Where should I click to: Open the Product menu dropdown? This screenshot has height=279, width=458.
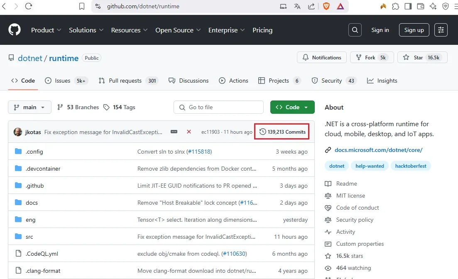(46, 30)
